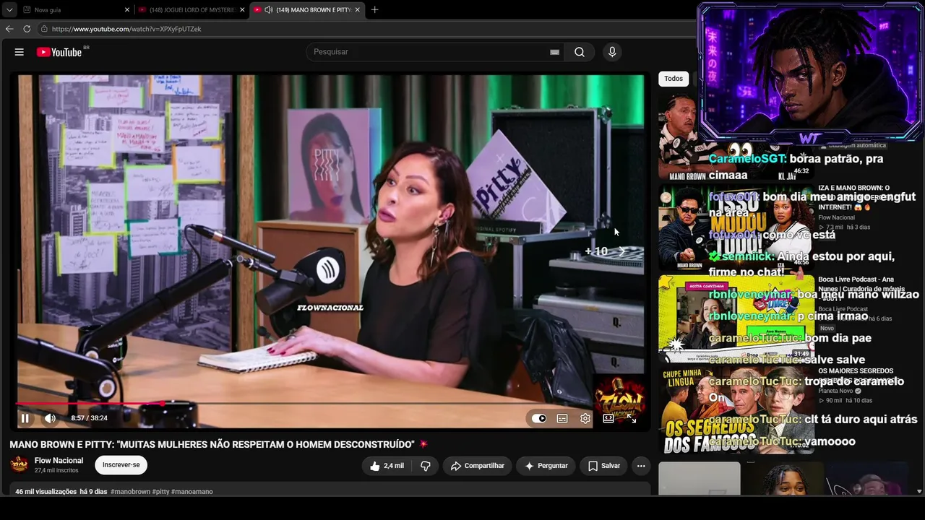Click the search magnifier button
Viewport: 925px width, 520px height.
580,52
